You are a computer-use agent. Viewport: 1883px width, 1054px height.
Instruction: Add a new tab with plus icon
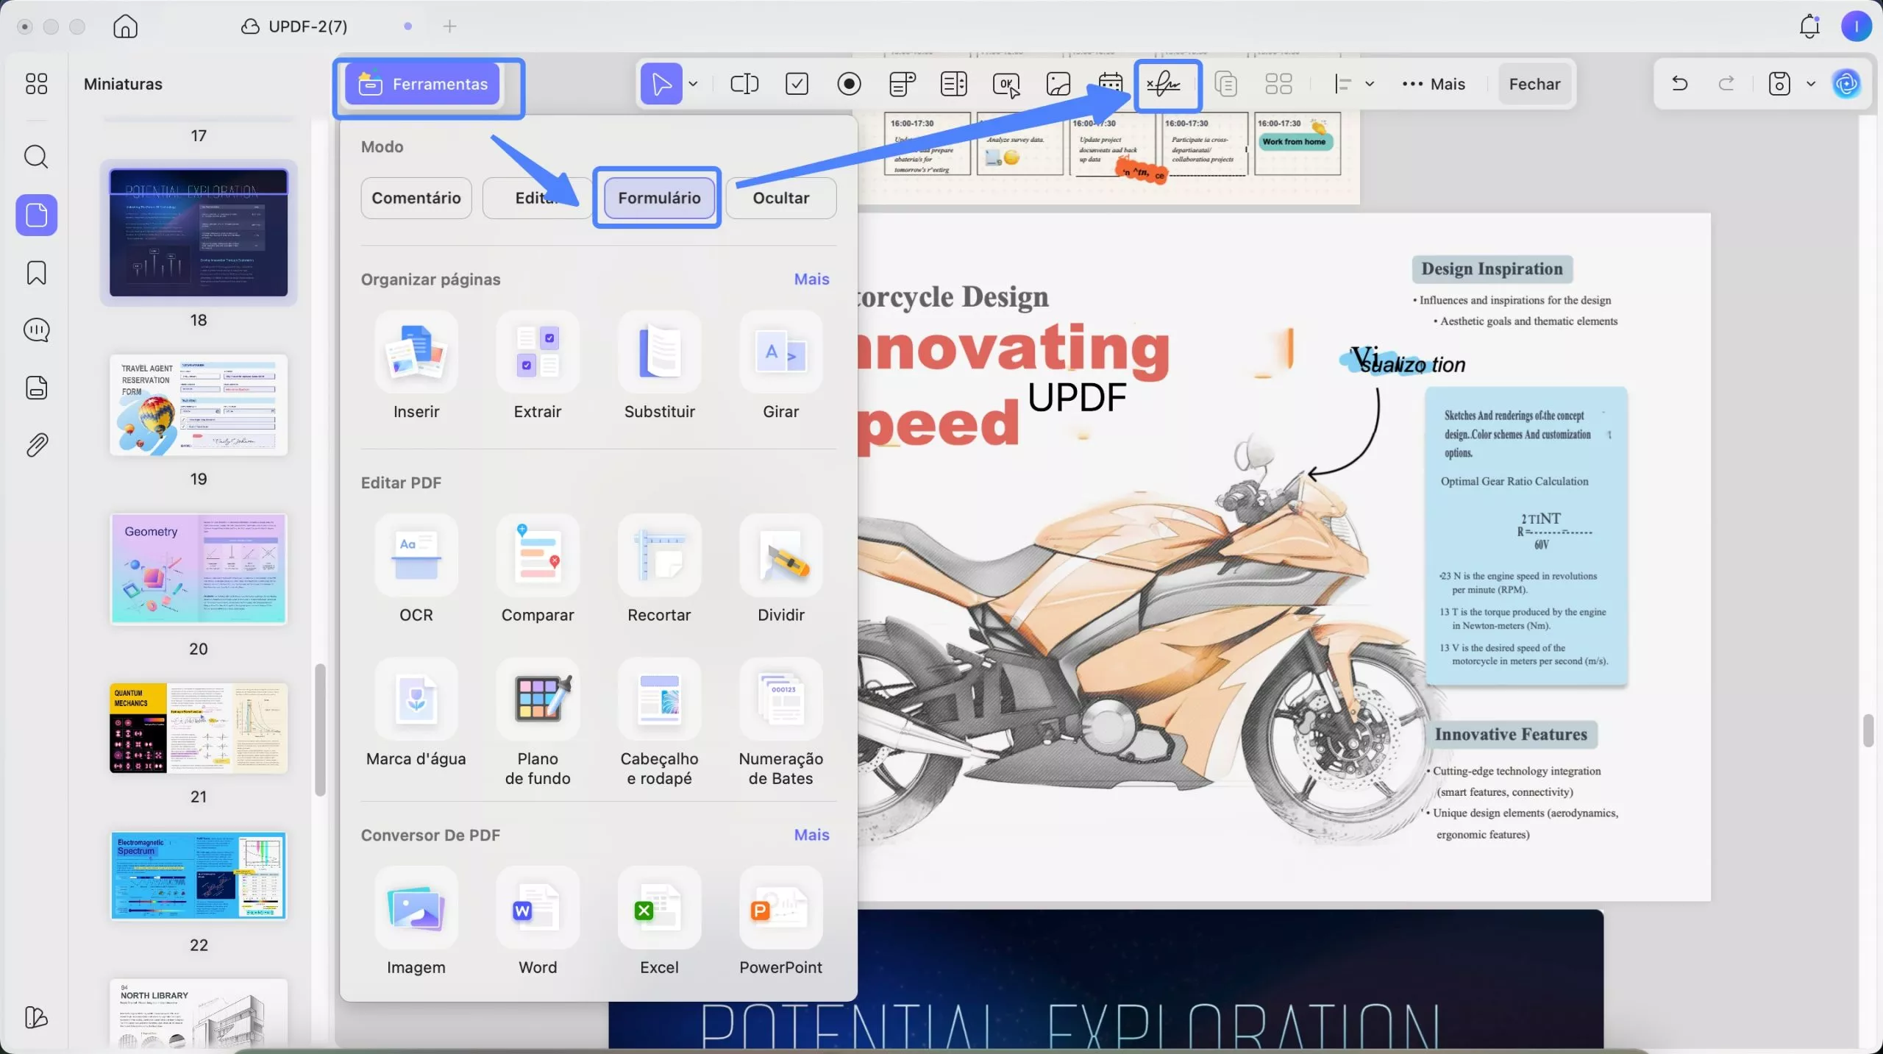pyautogui.click(x=449, y=26)
